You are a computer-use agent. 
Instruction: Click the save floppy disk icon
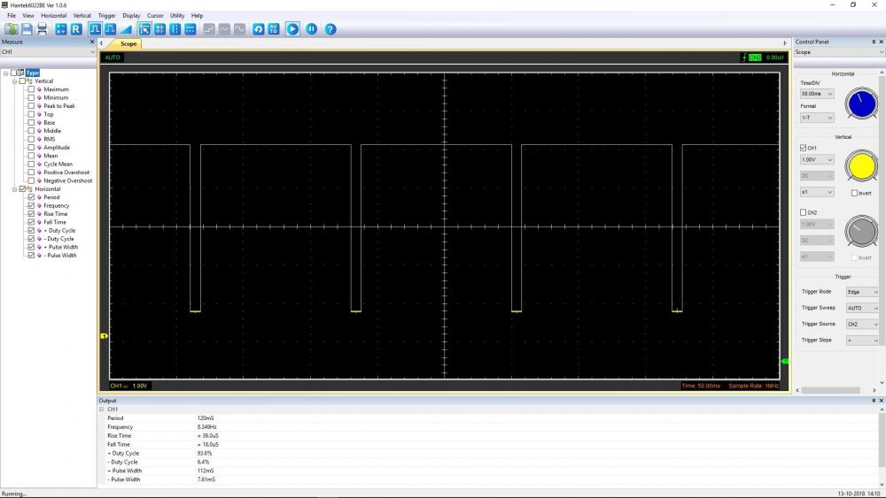(27, 29)
